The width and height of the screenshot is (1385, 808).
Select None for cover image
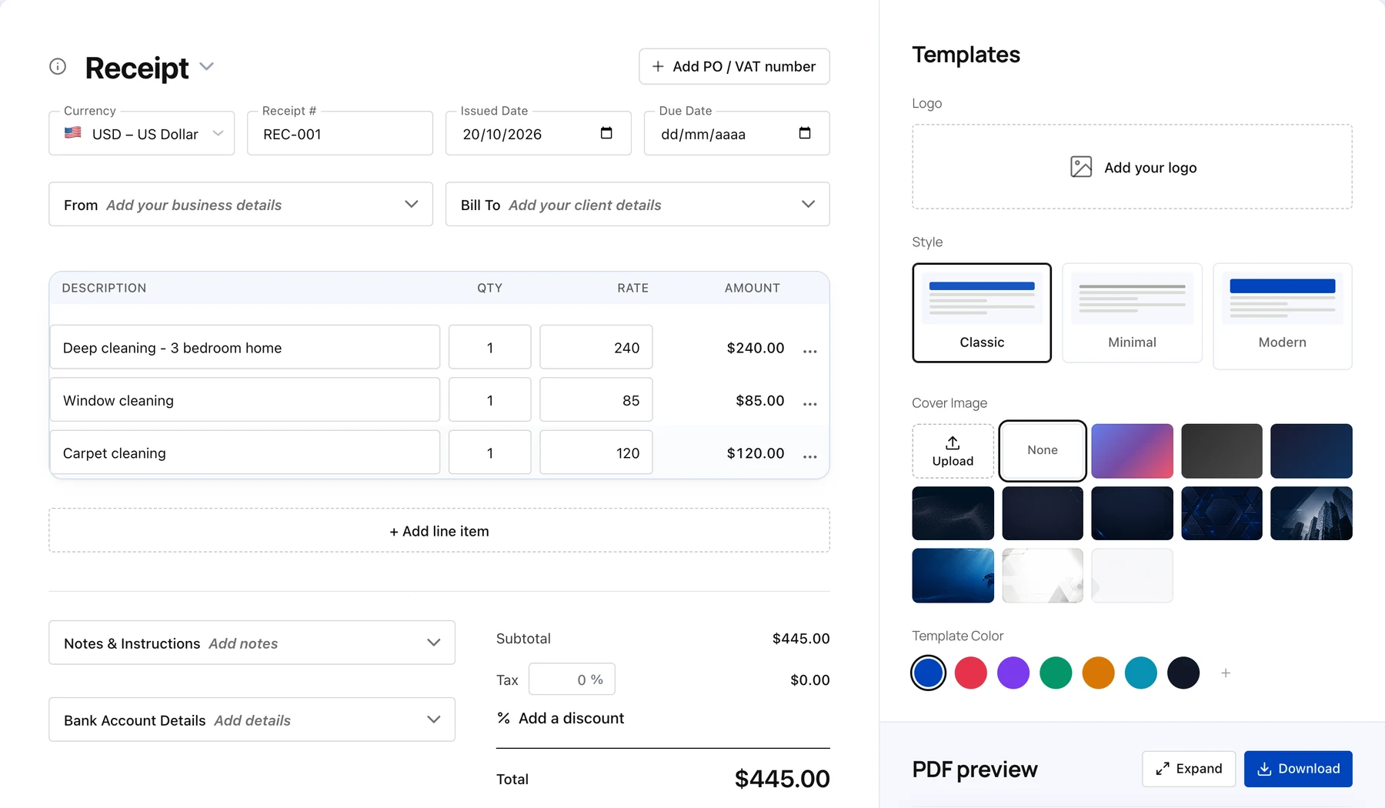1043,451
